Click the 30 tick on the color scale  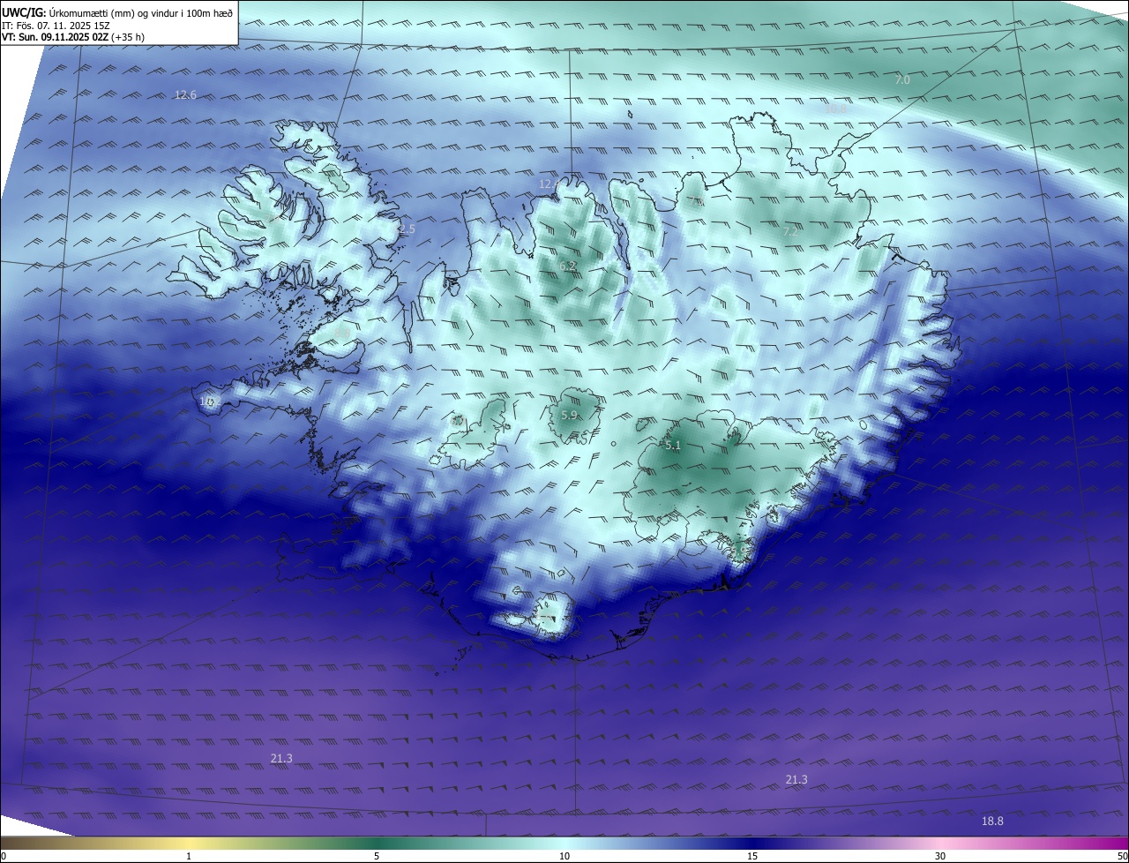(x=940, y=856)
